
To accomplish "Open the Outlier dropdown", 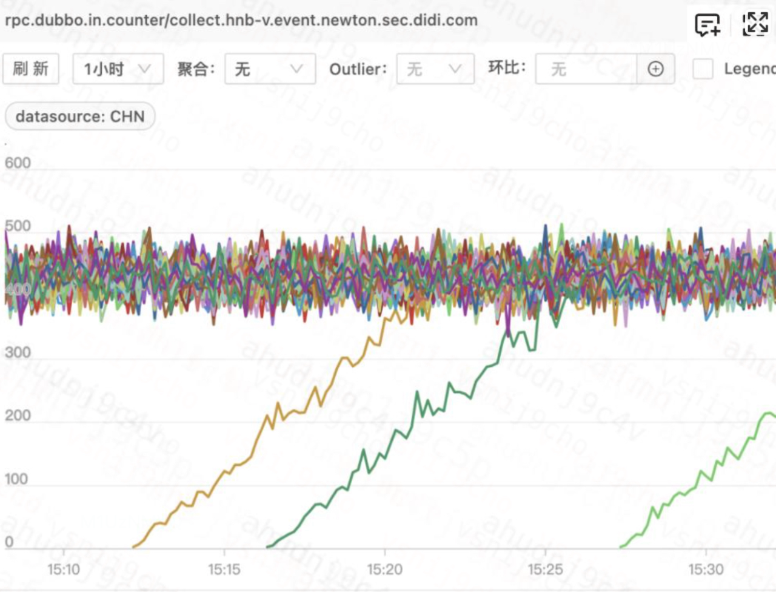I will [x=435, y=69].
